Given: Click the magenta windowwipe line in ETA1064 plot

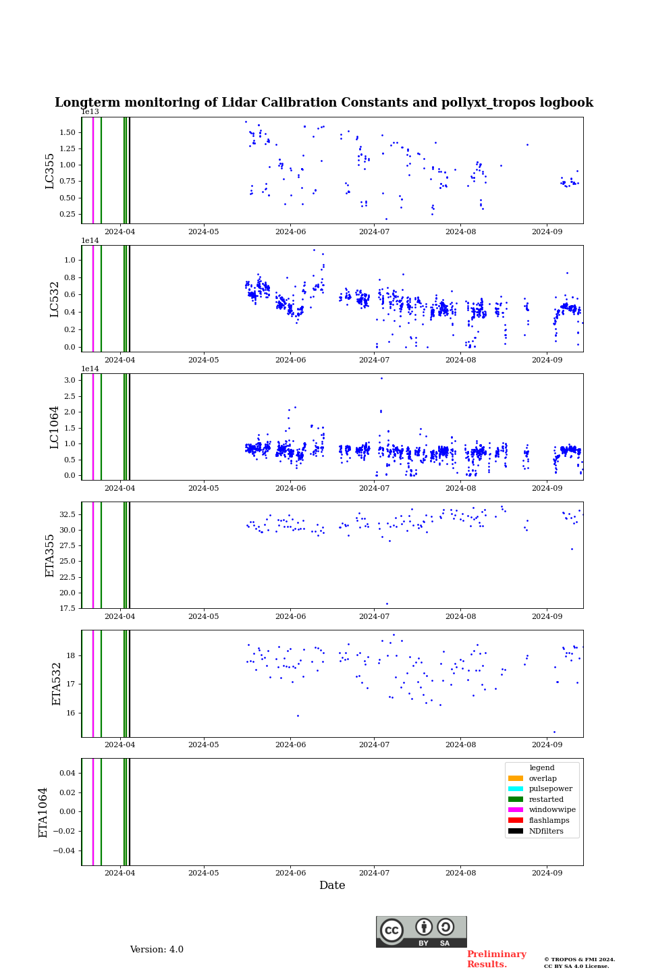Looking at the screenshot, I should click(93, 811).
